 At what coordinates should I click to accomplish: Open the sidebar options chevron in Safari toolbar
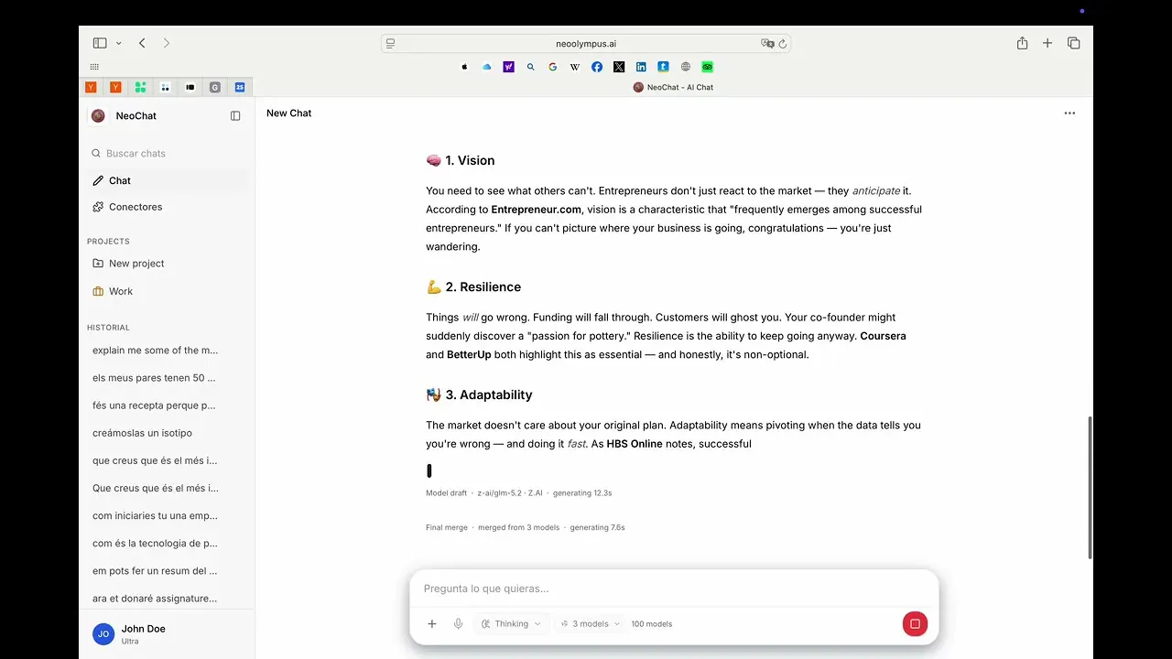[118, 43]
